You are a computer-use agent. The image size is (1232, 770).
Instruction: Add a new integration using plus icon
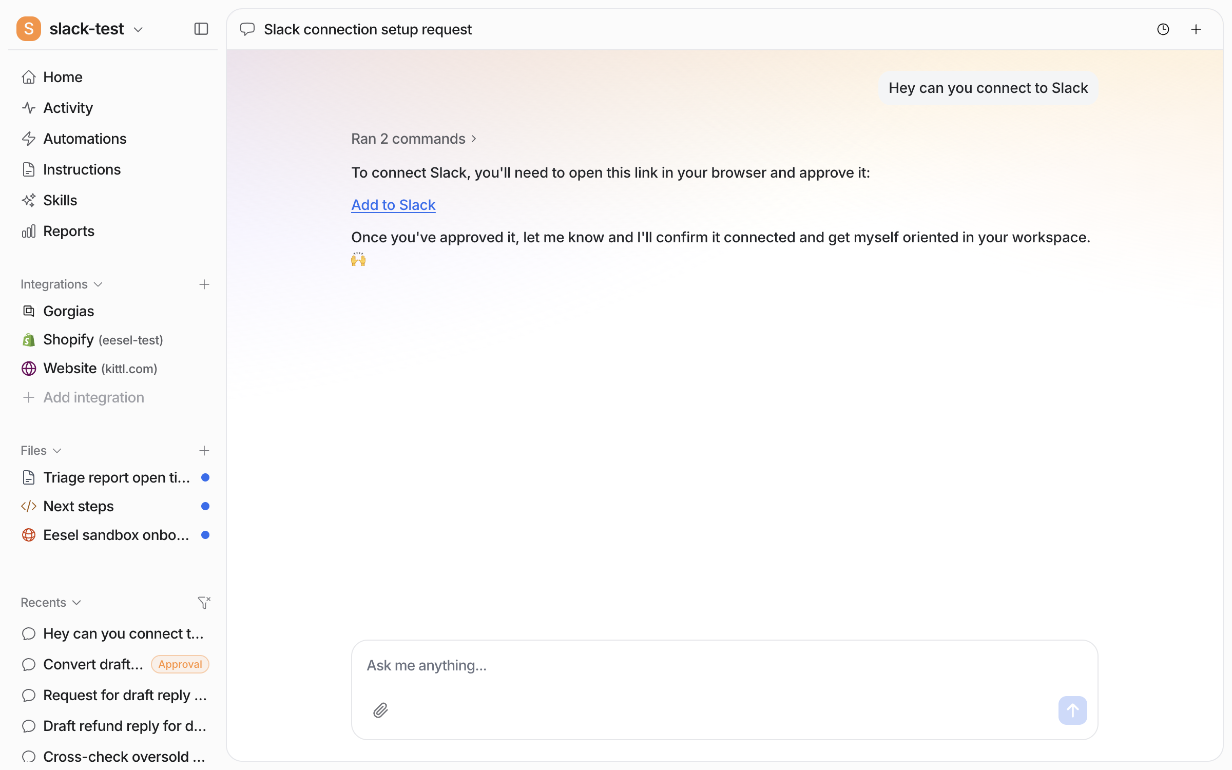click(204, 284)
